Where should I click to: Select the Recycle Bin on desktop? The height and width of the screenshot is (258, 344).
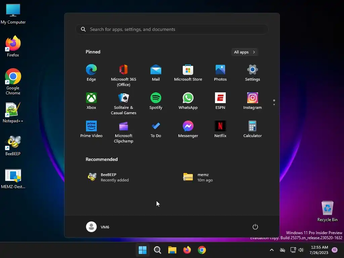point(327,211)
